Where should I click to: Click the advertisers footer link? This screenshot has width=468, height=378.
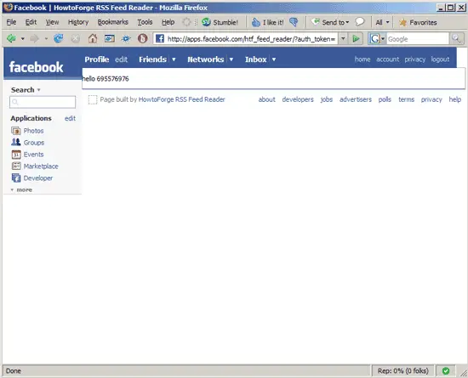356,99
